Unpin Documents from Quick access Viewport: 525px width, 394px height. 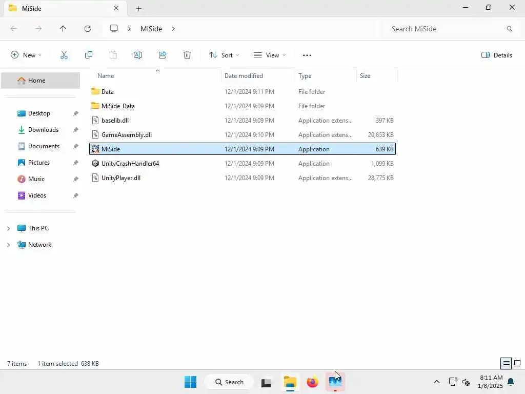pos(76,146)
